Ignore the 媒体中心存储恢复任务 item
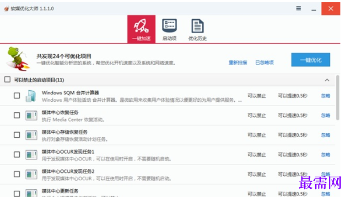Image resolution: width=350 pixels, height=197 pixels. 325,135
